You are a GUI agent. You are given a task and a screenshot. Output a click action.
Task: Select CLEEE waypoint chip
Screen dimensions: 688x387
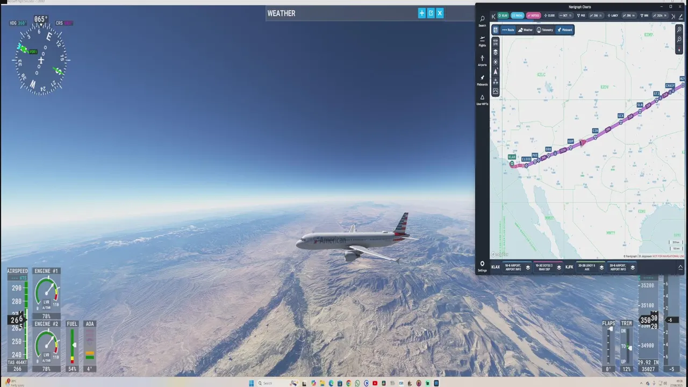[x=549, y=16]
